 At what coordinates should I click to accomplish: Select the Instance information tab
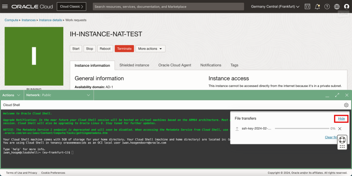coord(92,65)
